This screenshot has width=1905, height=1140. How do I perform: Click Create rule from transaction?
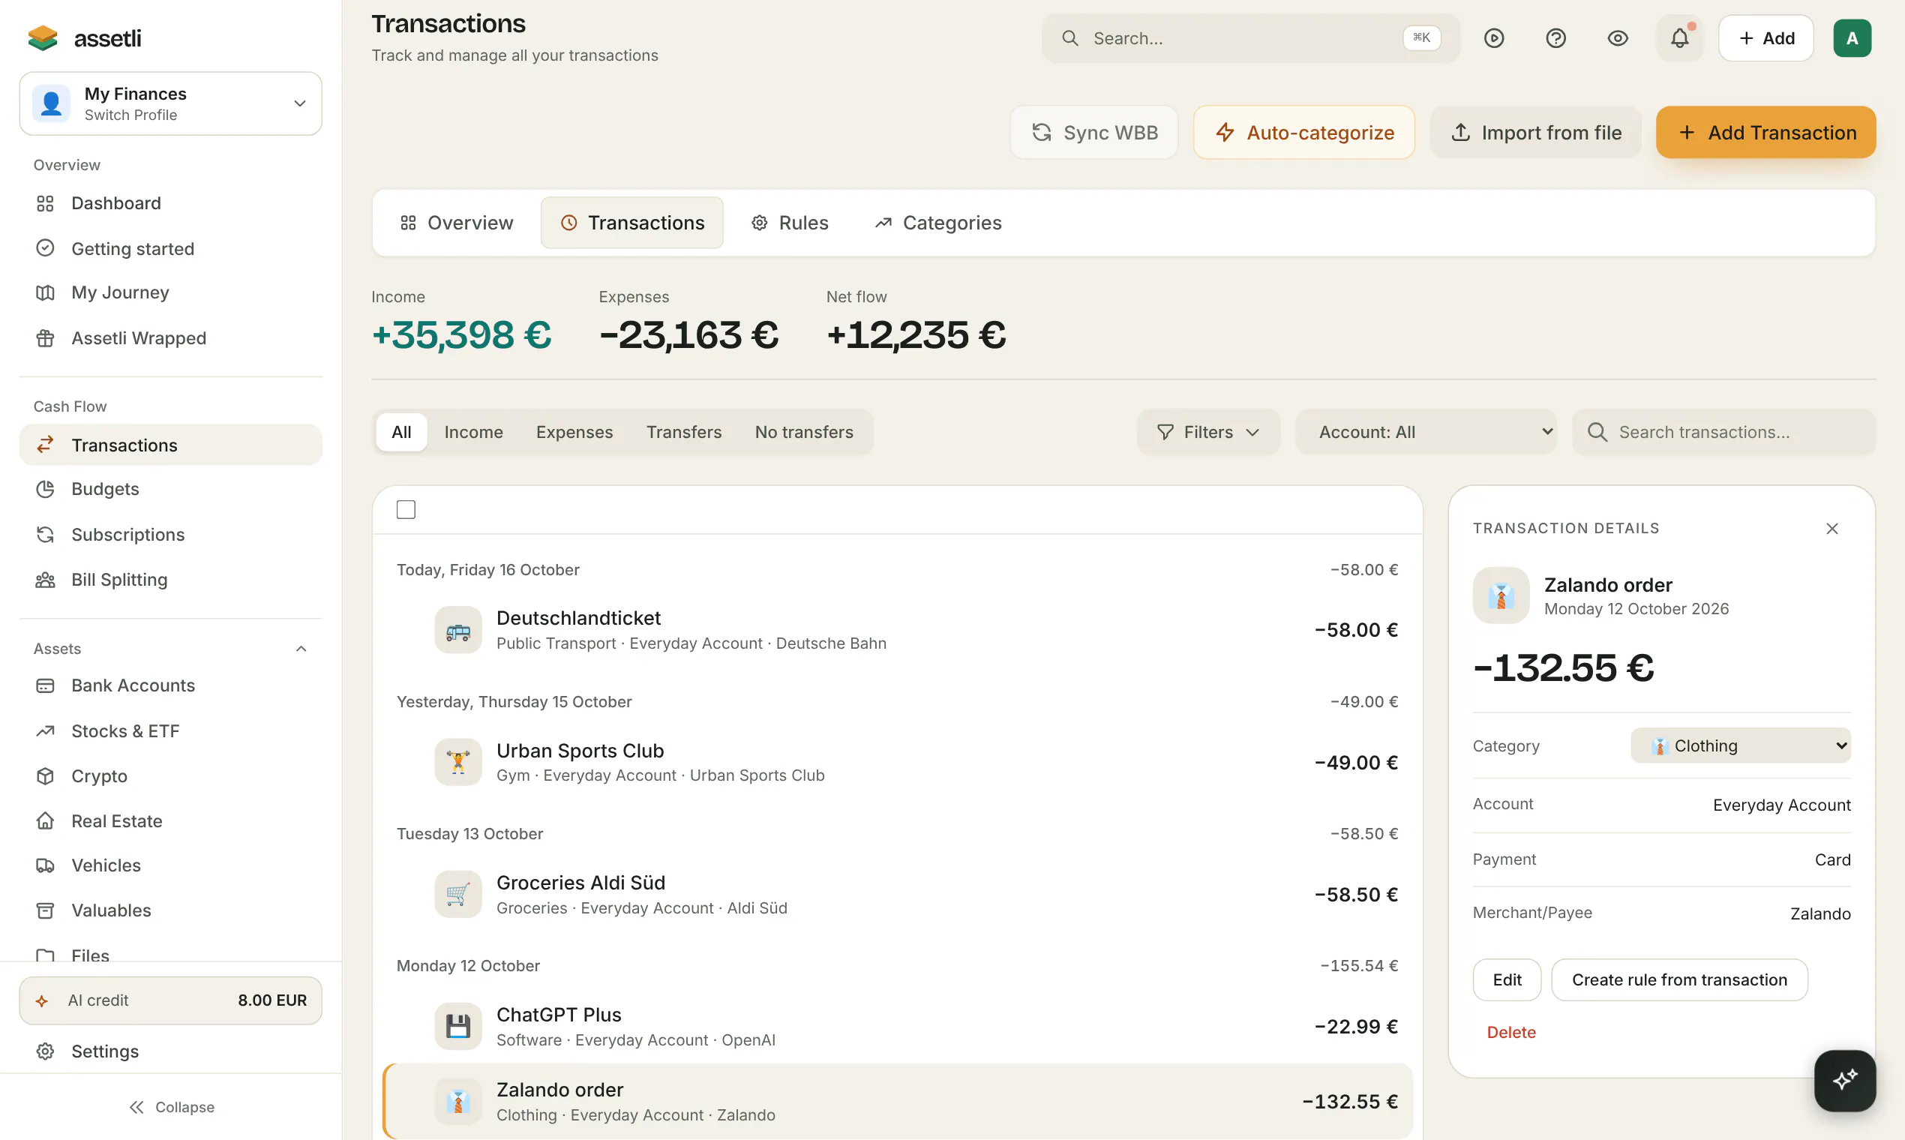[x=1678, y=979]
